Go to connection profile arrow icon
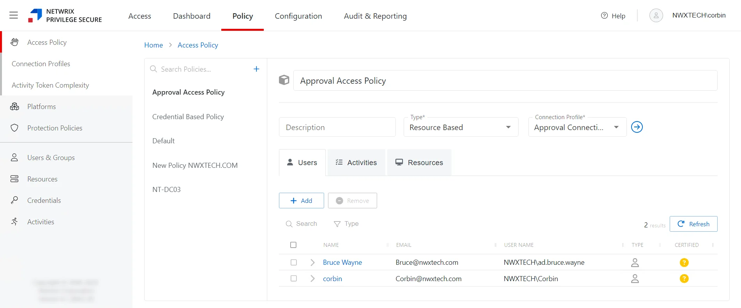Screen dimensions: 741x308 (x=637, y=127)
